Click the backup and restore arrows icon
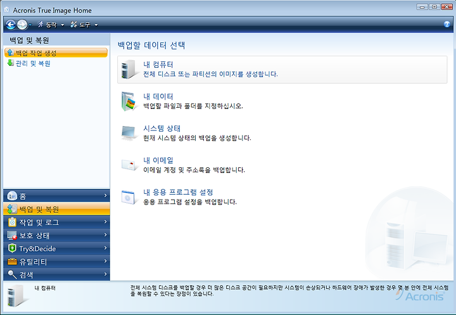 12,209
